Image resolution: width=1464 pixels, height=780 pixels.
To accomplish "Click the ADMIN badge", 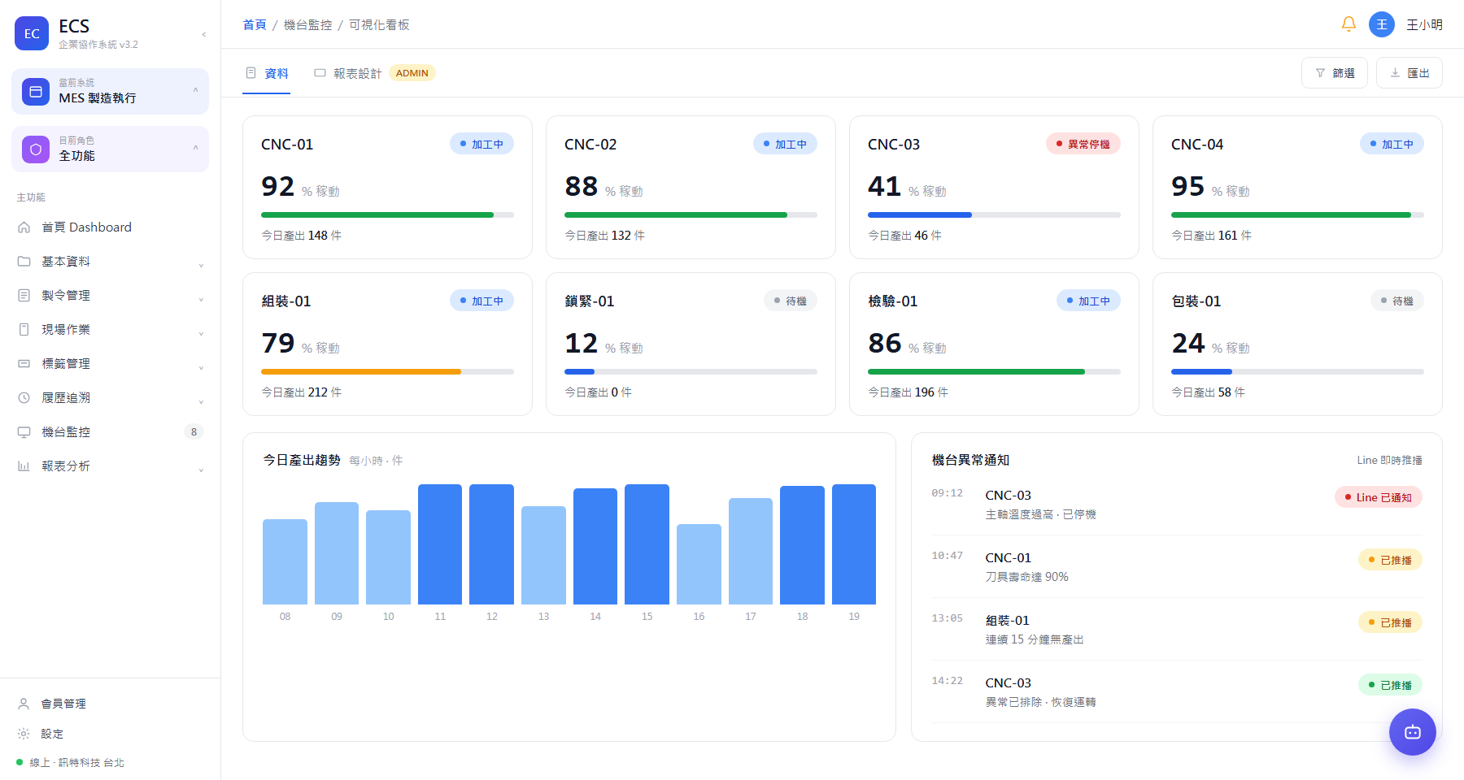I will pyautogui.click(x=412, y=73).
